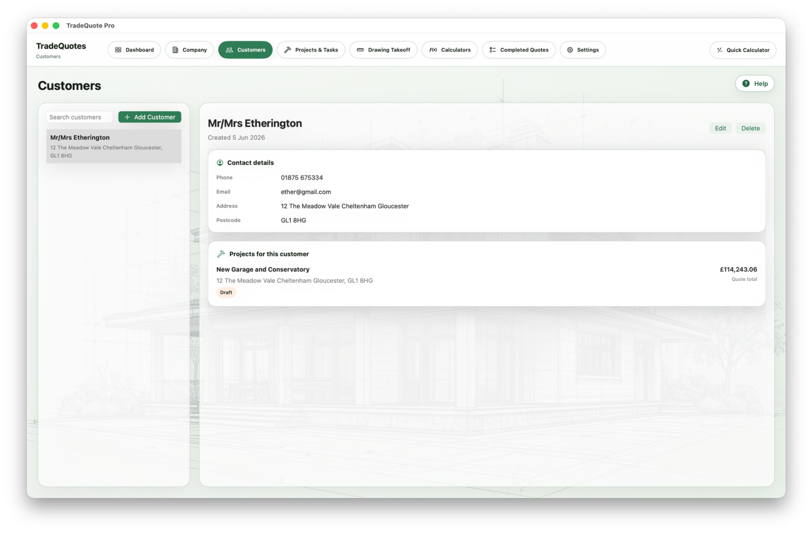Viewport: 812px width, 533px height.
Task: Click the Dashboard grid icon
Action: [118, 50]
